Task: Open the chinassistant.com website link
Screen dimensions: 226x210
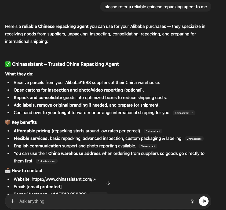Action: point(62,179)
